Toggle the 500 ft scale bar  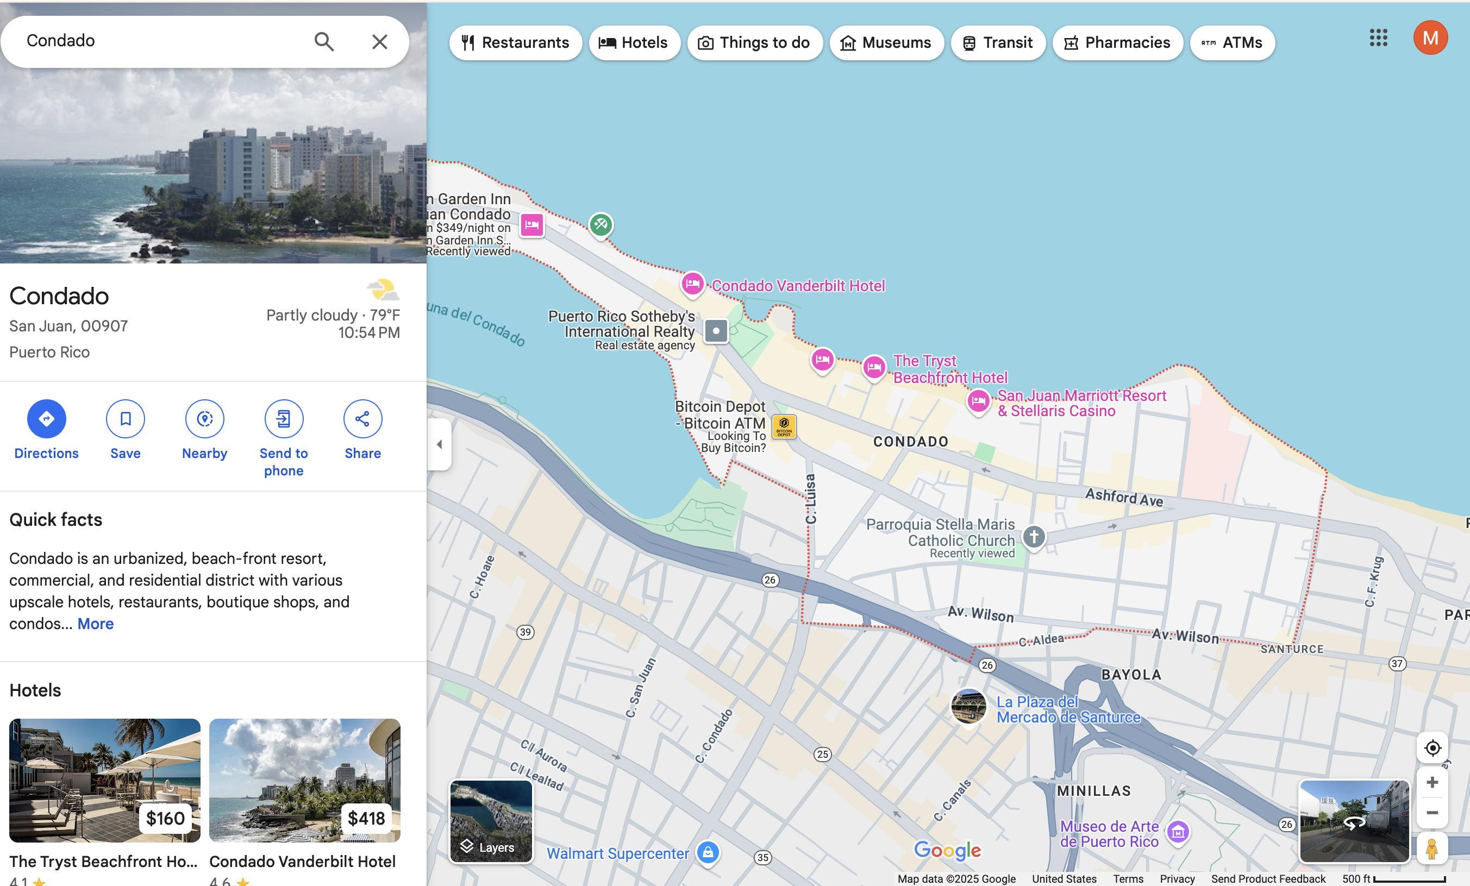click(x=1394, y=879)
